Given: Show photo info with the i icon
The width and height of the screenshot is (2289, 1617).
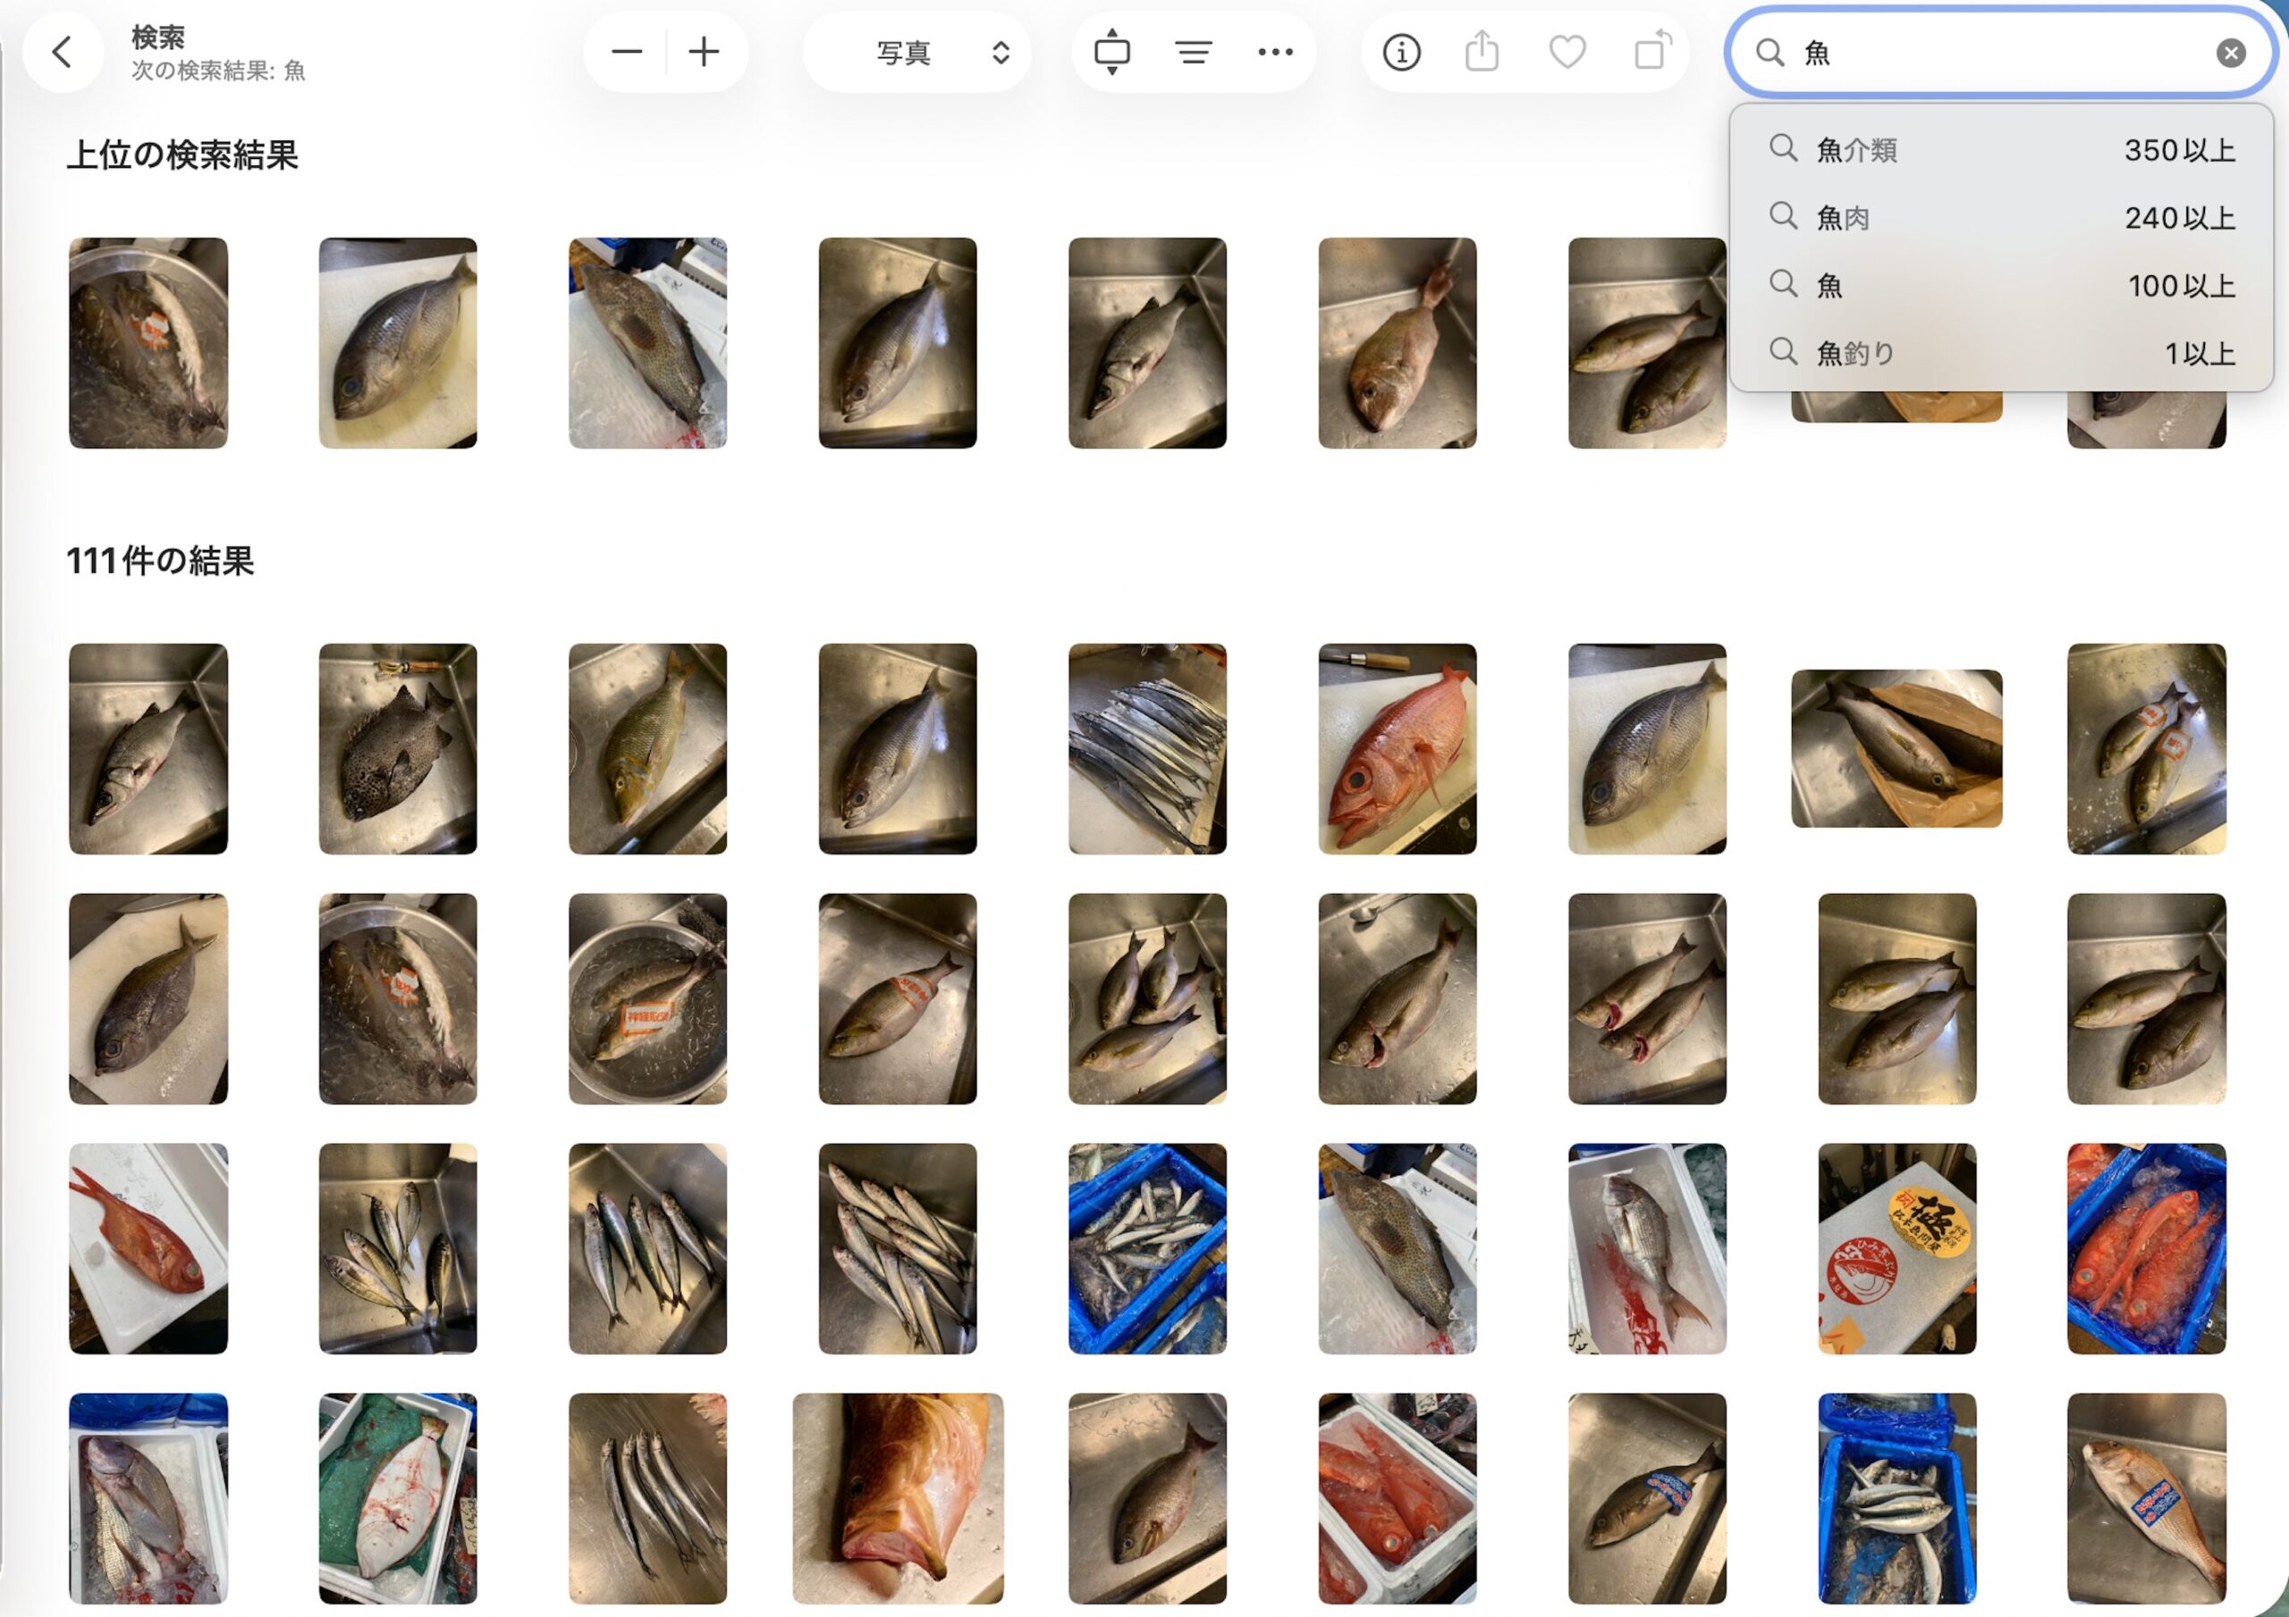Looking at the screenshot, I should pos(1401,52).
